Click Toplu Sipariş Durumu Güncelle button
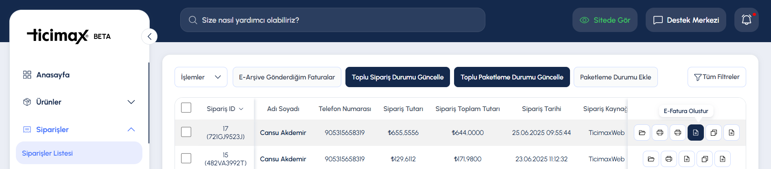The image size is (771, 169). 398,77
